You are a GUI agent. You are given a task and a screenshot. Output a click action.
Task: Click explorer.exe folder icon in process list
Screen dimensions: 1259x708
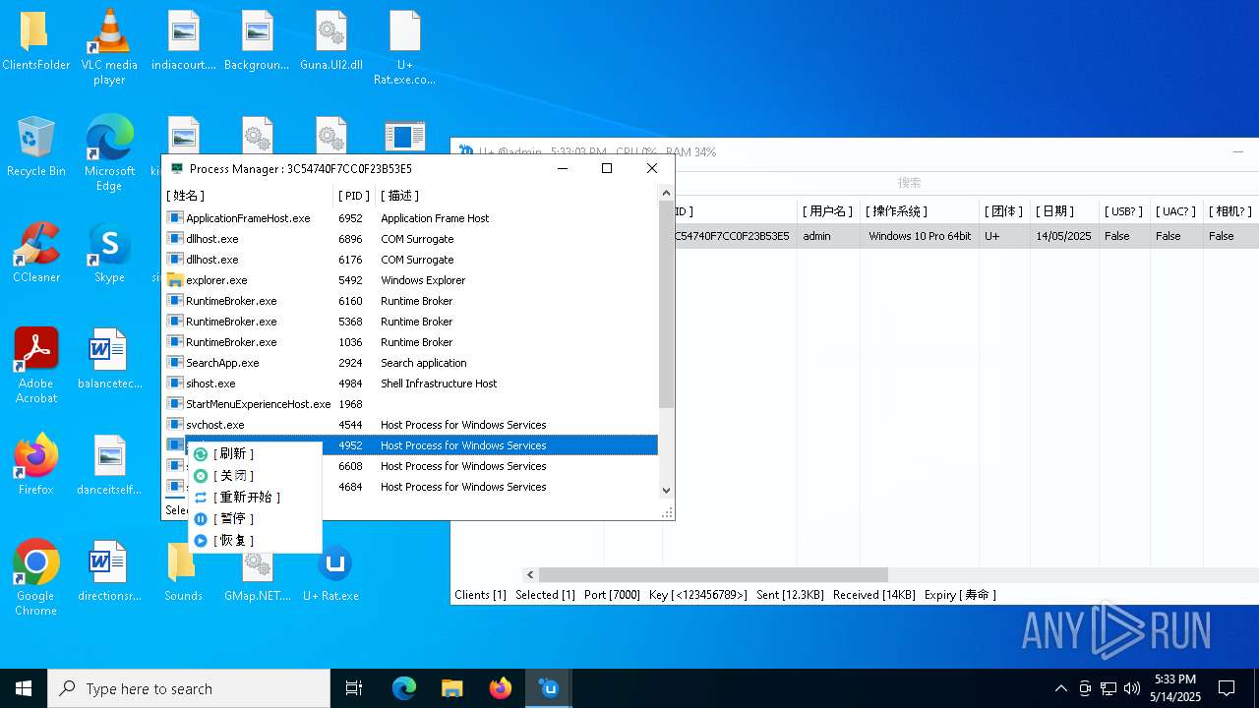point(175,280)
